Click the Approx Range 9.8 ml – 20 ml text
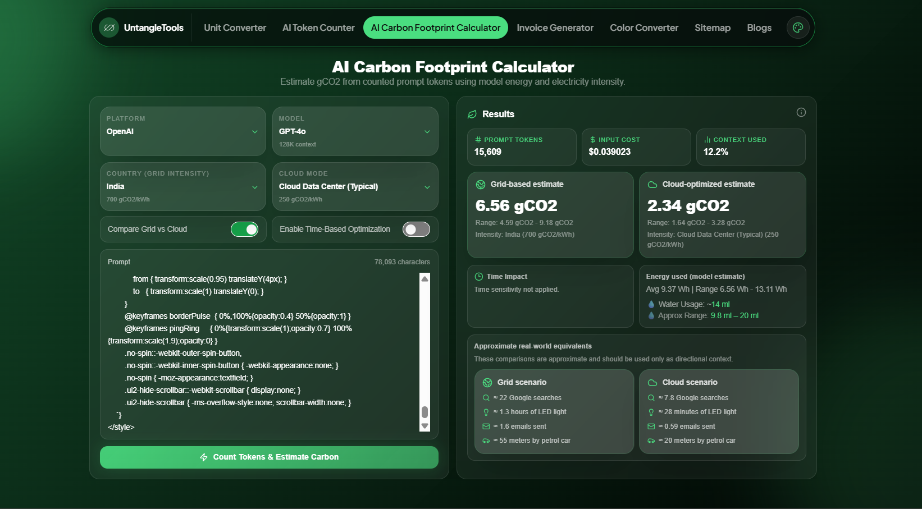Screen dimensions: 922x509 pos(708,316)
